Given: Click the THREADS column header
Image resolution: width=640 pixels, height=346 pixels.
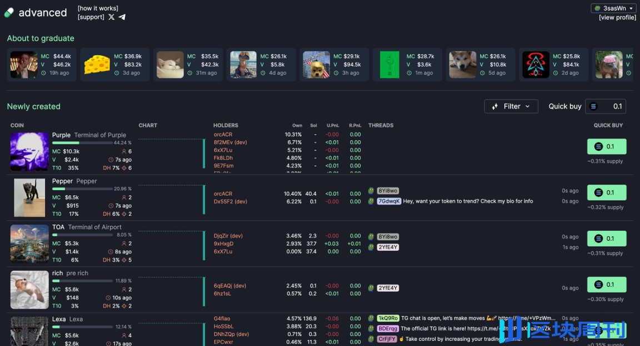Looking at the screenshot, I should 381,125.
